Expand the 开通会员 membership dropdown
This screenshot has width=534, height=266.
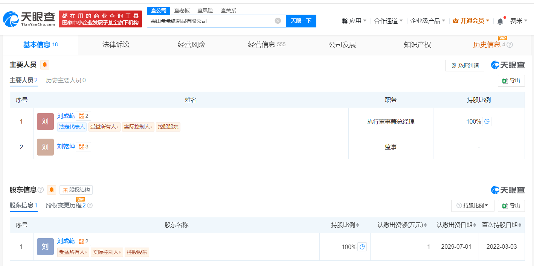click(470, 21)
